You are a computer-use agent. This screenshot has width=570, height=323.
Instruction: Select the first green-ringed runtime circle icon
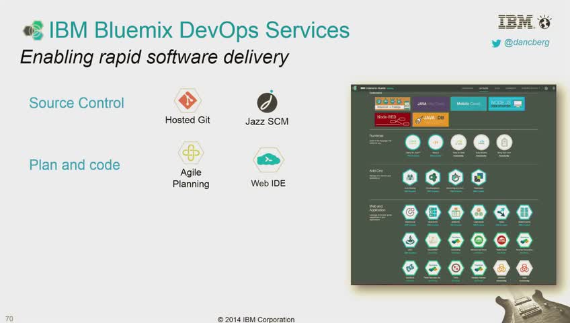[413, 142]
